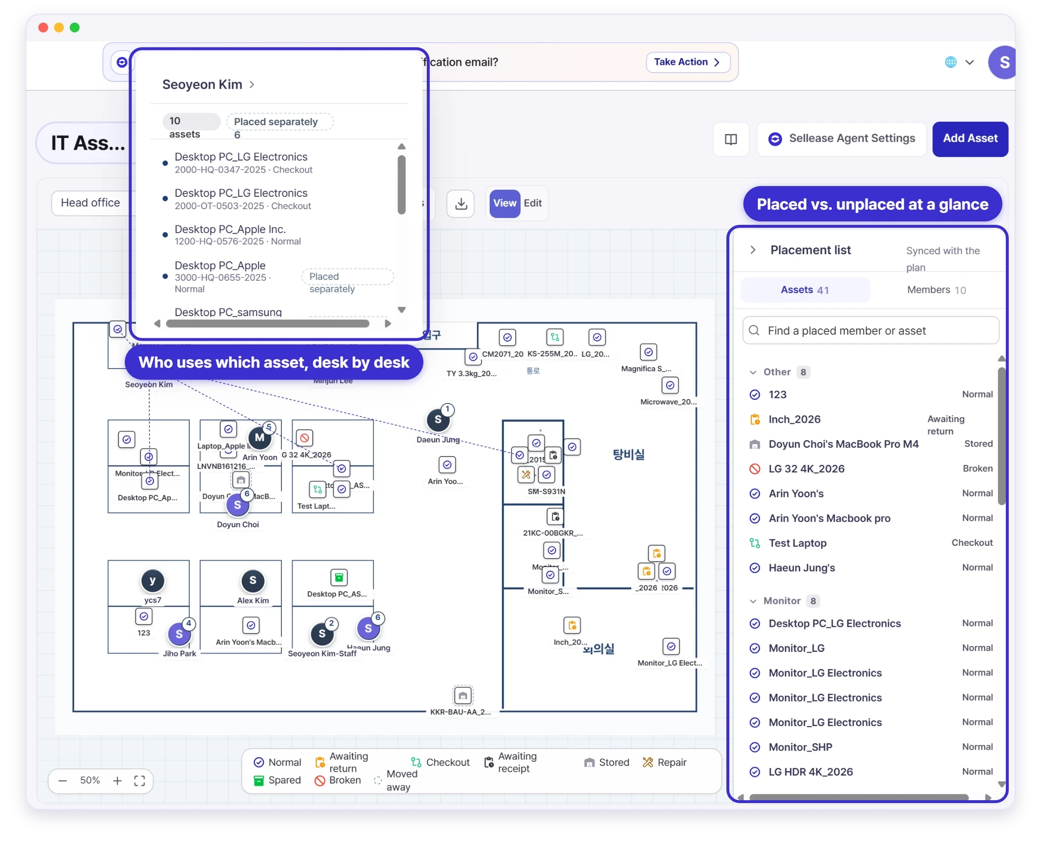The height and width of the screenshot is (864, 1051).
Task: Click the Alex Kim avatar on the plan
Action: tap(252, 580)
